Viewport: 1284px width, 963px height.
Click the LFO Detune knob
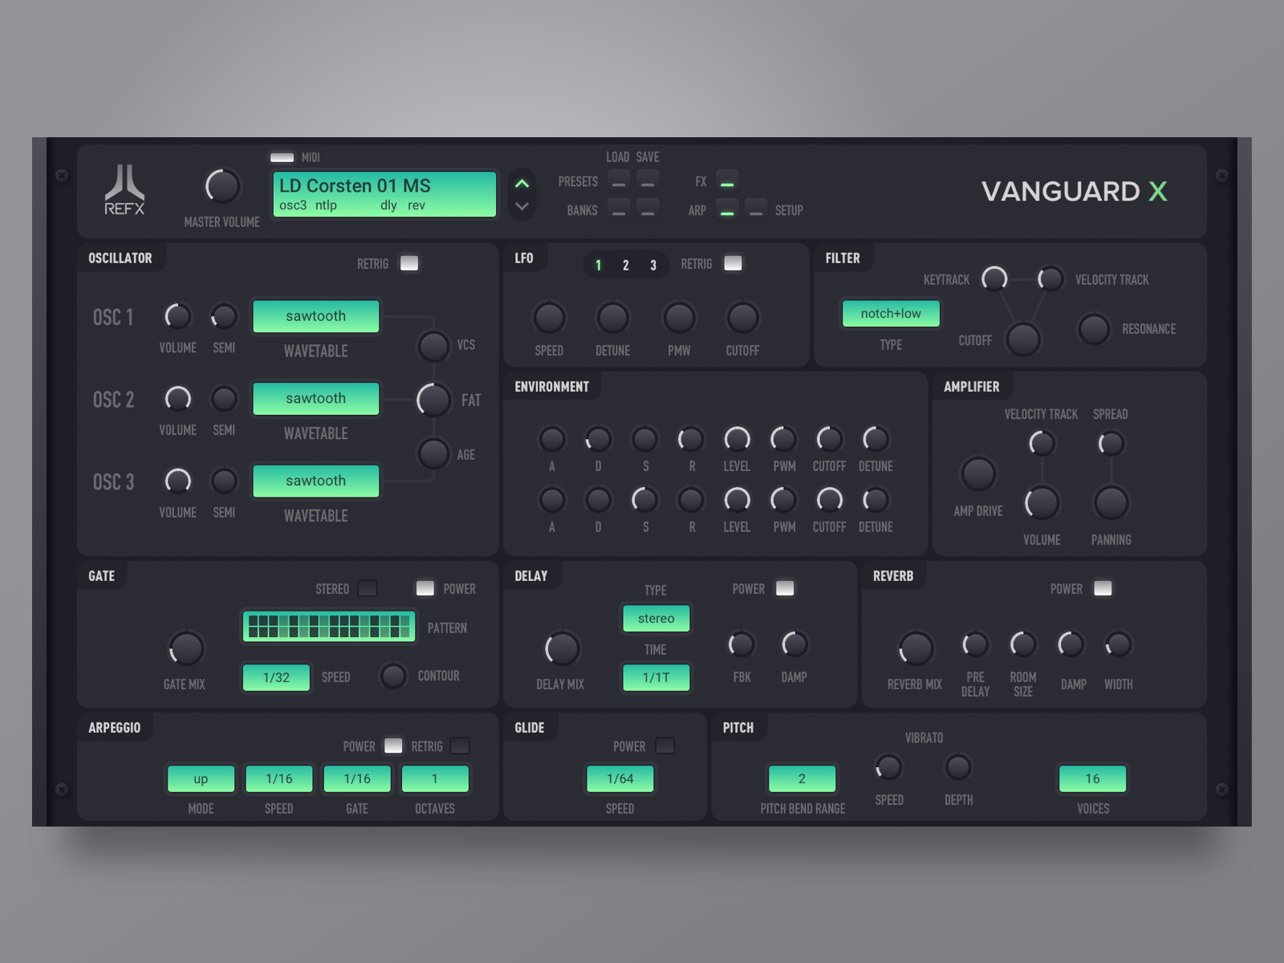pyautogui.click(x=612, y=318)
